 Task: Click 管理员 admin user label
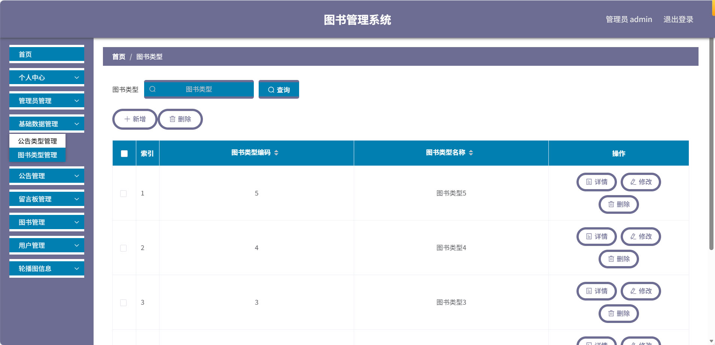pyautogui.click(x=629, y=19)
